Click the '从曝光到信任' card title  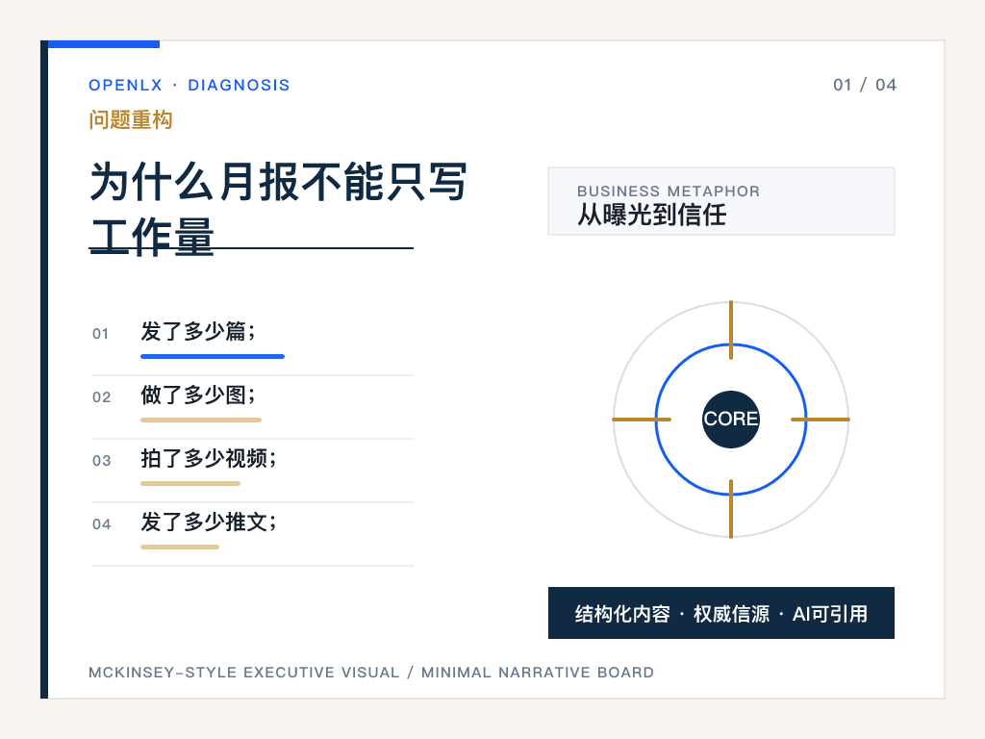click(652, 215)
